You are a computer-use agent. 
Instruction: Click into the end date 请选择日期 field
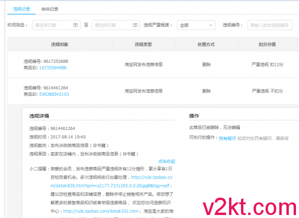(x=116, y=25)
